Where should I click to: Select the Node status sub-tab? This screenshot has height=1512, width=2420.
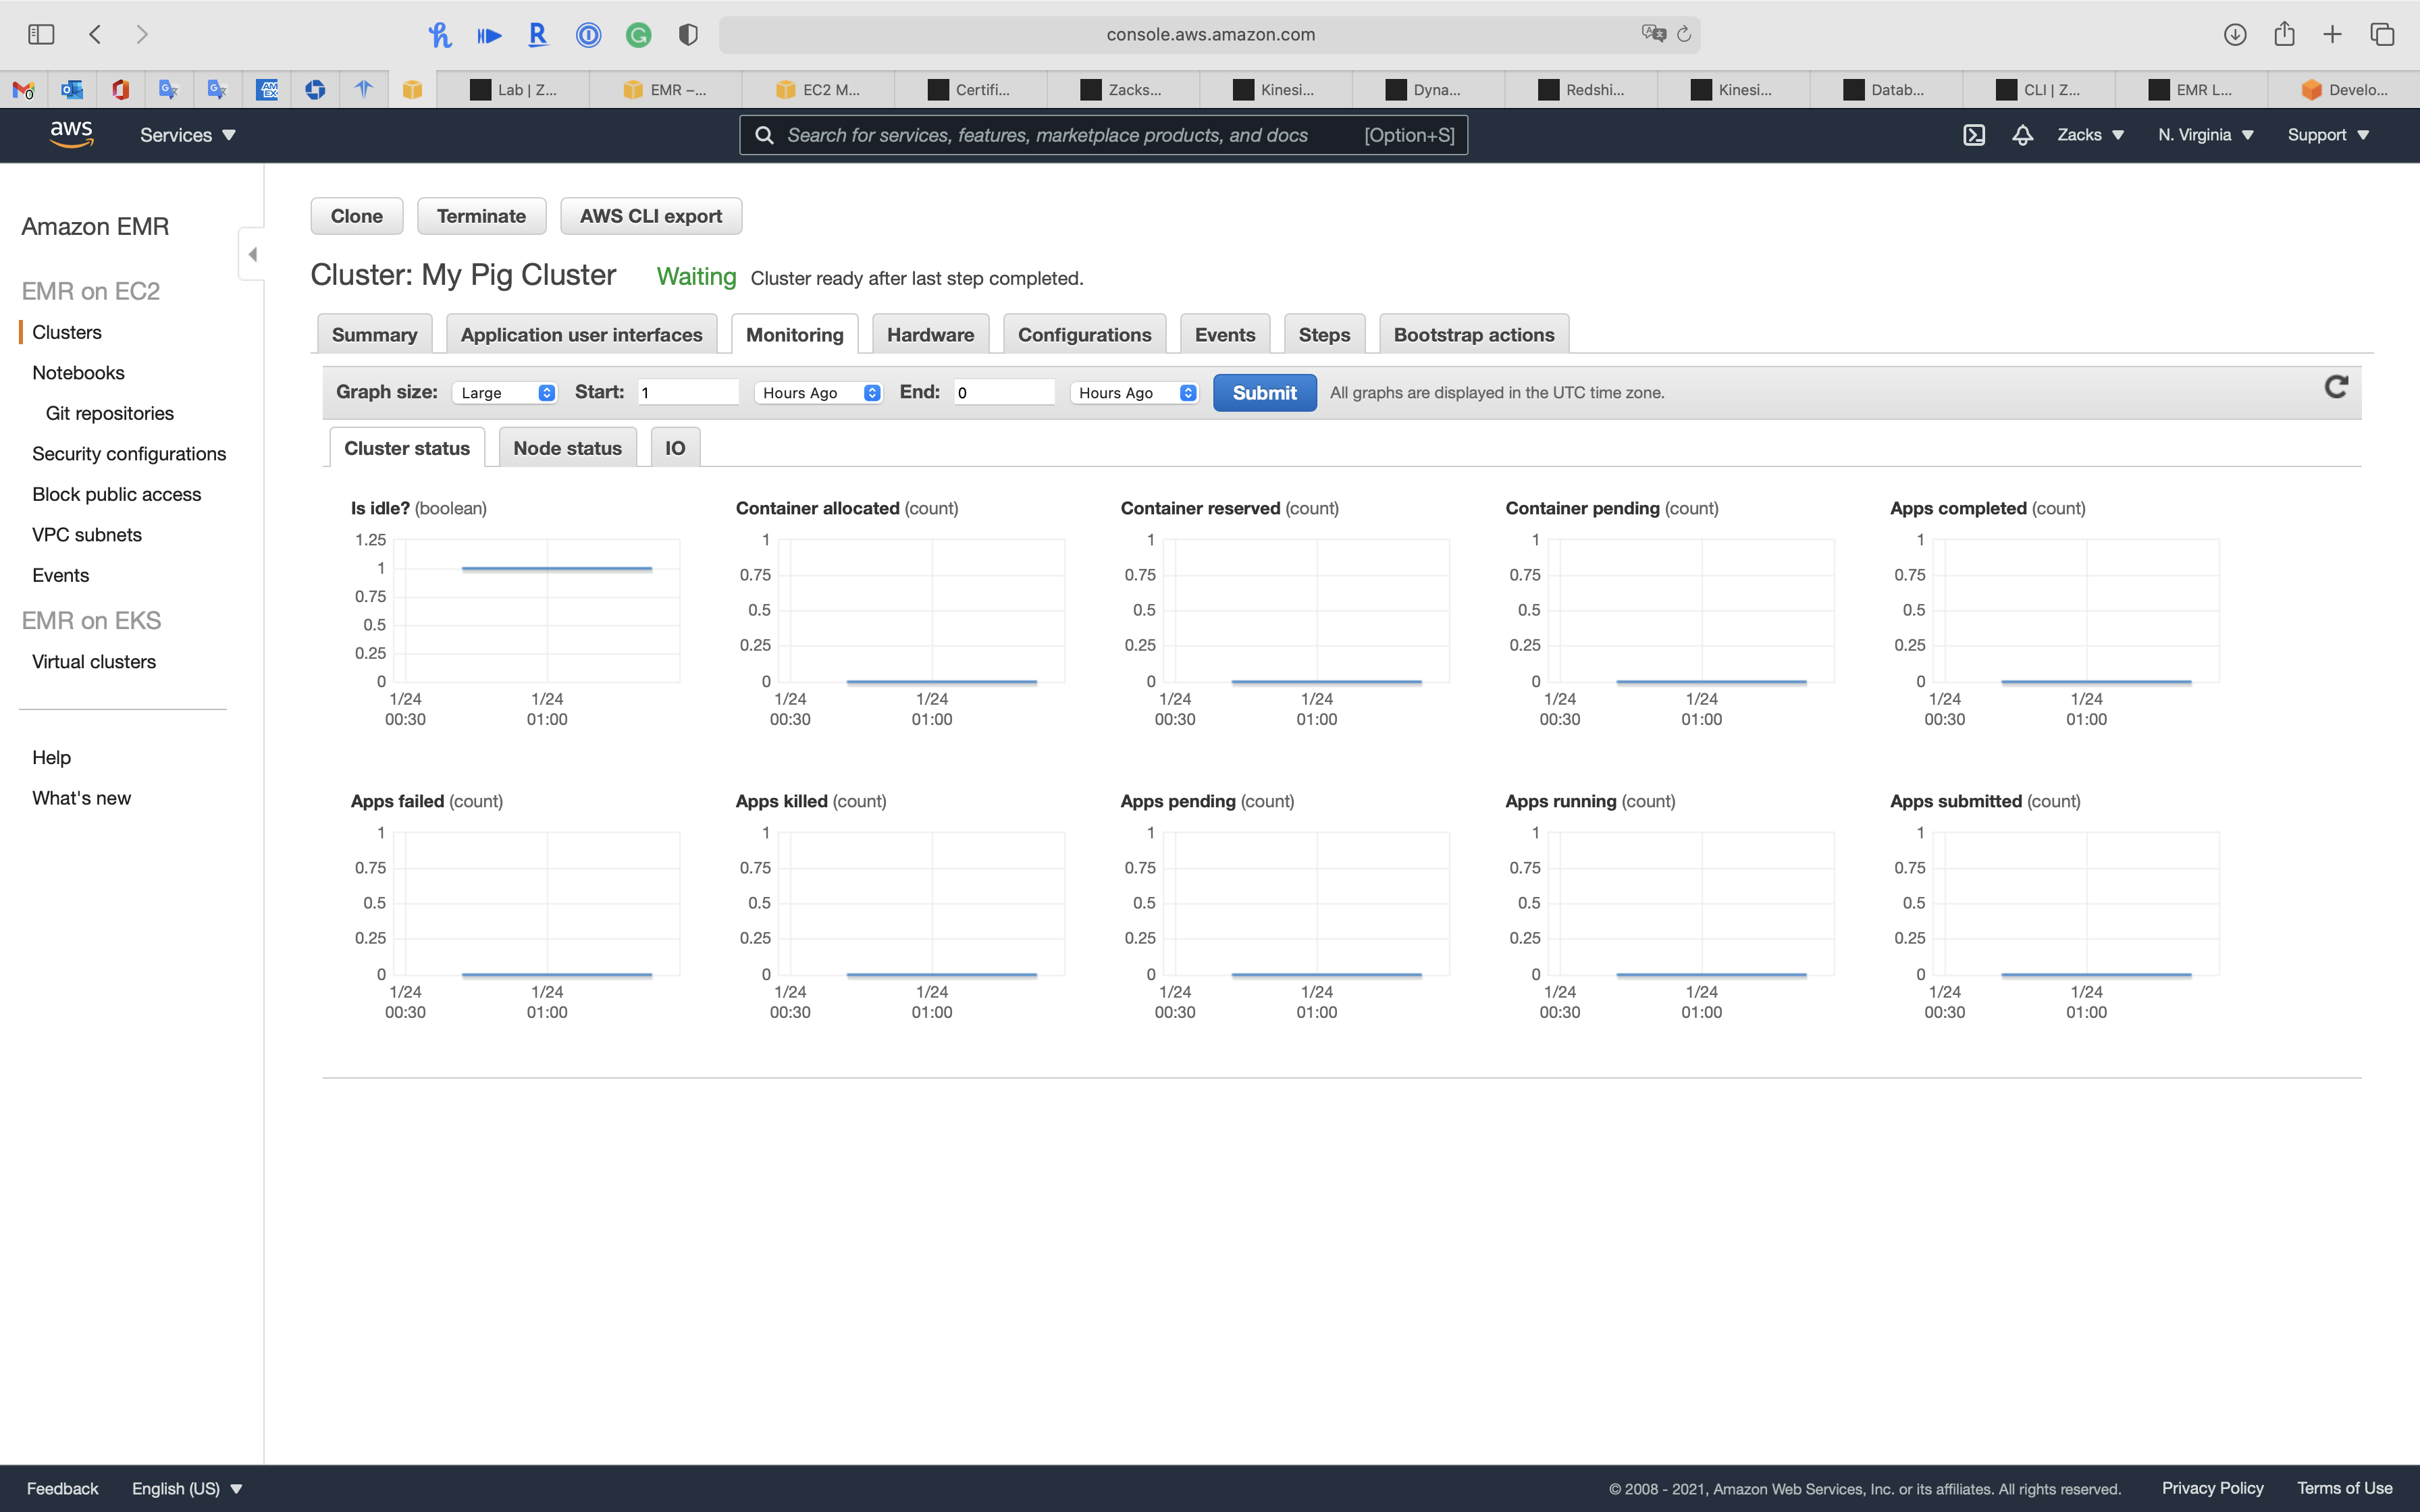pos(567,448)
